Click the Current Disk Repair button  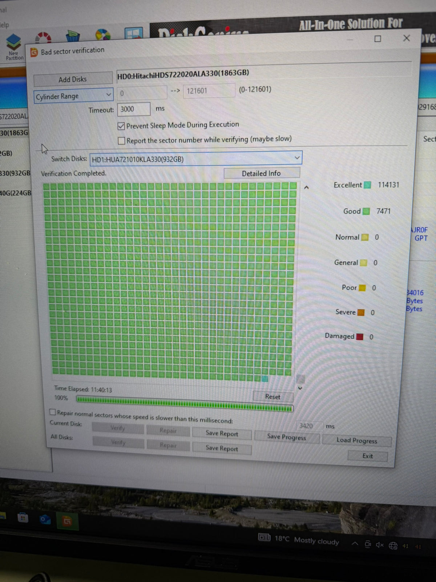168,430
